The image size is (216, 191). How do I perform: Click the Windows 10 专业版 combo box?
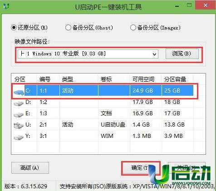pos(88,54)
